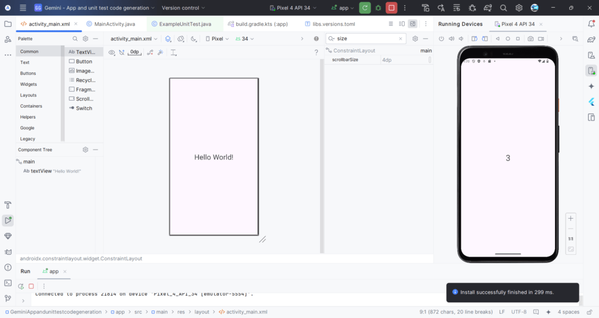Open Version Control git tool window

[8, 299]
